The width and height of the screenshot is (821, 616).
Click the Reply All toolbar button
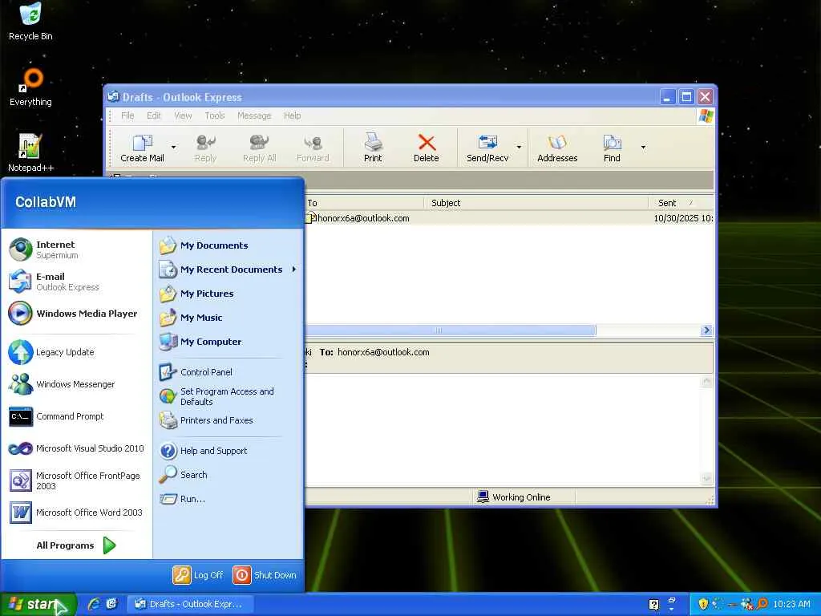coord(259,148)
